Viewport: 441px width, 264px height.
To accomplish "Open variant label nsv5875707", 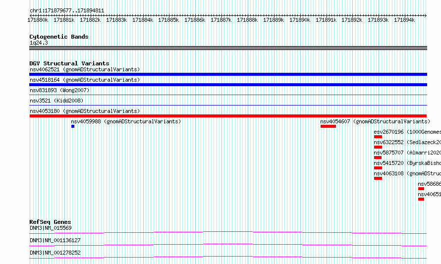I will pyautogui.click(x=407, y=153).
